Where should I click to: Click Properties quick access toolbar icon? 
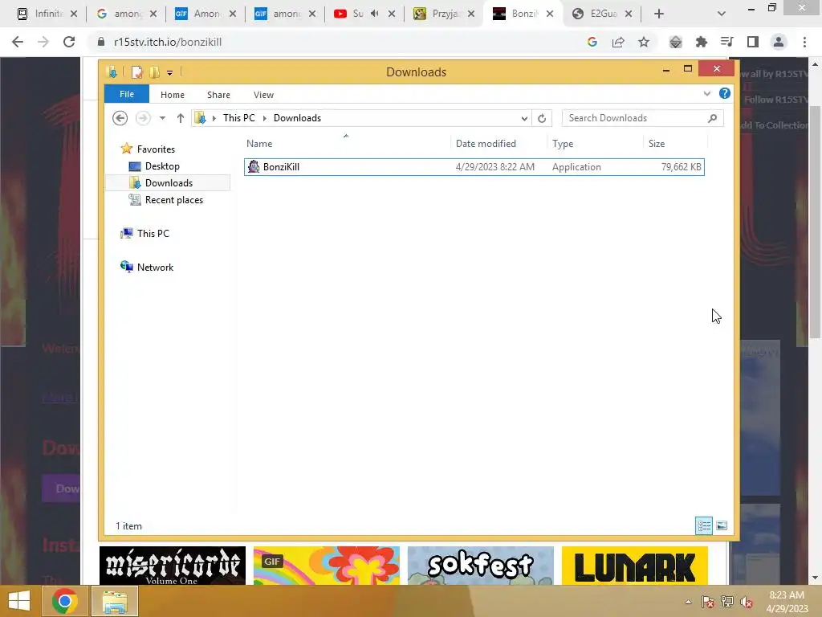coord(136,72)
